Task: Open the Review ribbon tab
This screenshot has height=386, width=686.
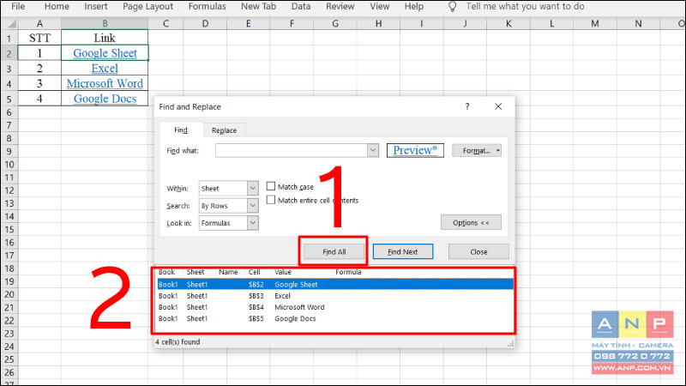Action: pyautogui.click(x=340, y=6)
